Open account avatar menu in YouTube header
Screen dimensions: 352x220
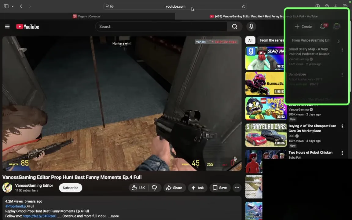point(336,27)
